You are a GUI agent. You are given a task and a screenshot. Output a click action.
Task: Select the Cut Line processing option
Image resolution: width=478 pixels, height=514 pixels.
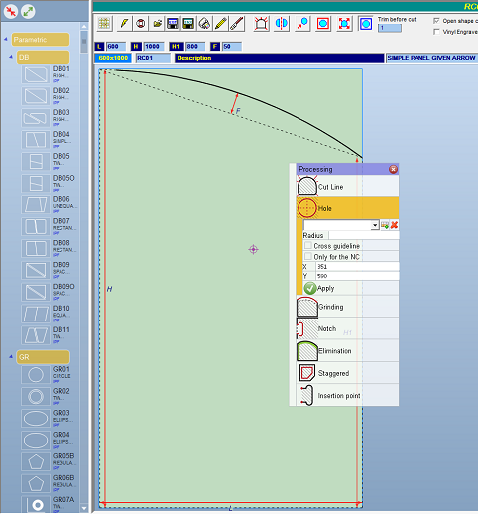click(347, 187)
